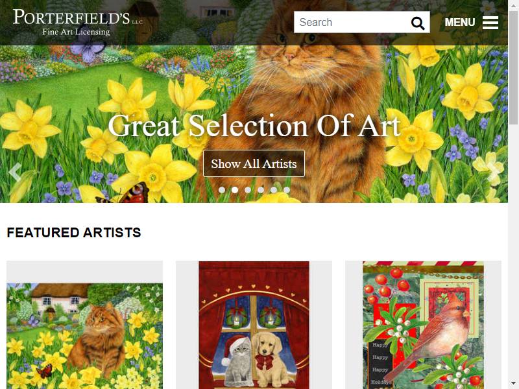The height and width of the screenshot is (389, 519).
Task: Open the cat in daffodils artwork thumbnail
Action: click(85, 336)
